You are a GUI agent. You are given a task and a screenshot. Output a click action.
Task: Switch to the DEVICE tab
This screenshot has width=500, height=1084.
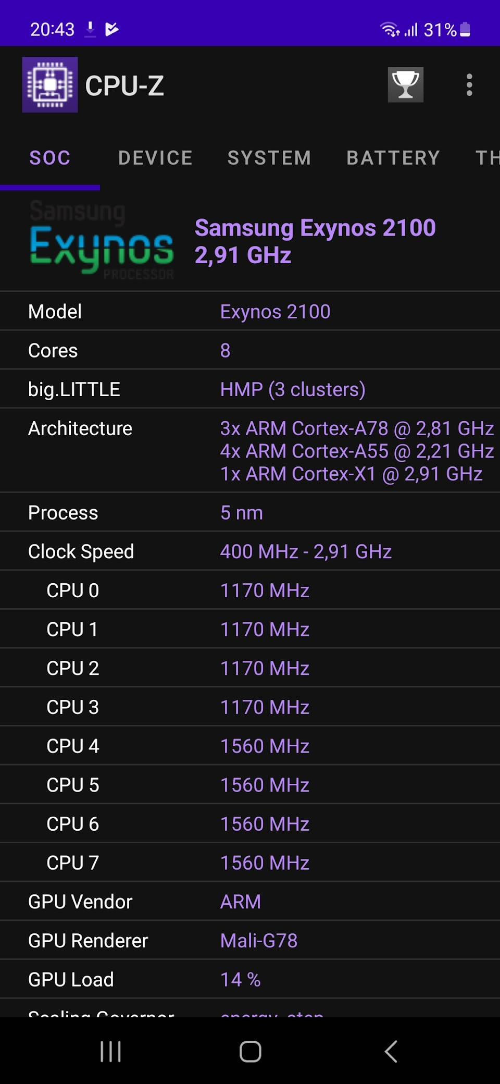tap(155, 158)
